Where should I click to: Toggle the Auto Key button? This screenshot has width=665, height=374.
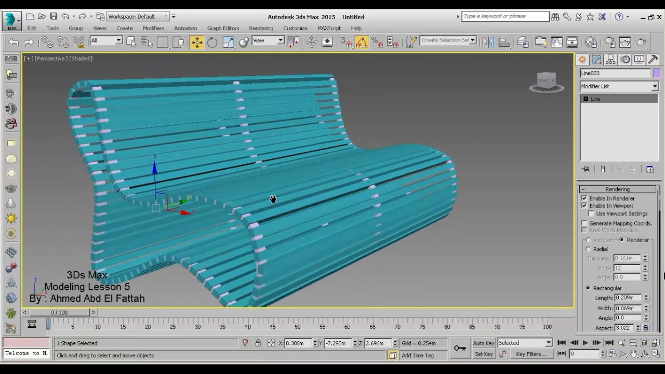click(483, 343)
